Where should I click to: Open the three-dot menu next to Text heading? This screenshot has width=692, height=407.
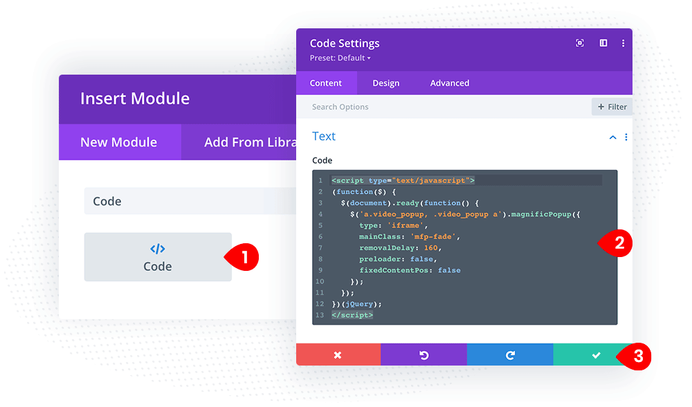click(626, 137)
